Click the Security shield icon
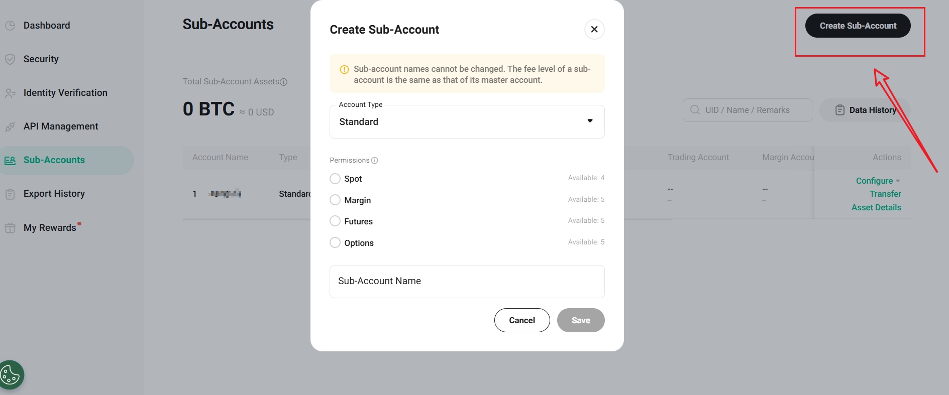The height and width of the screenshot is (395, 949). pos(10,59)
